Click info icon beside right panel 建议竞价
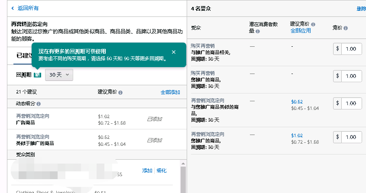Viewport: 366px width, 193px height. (x=313, y=24)
